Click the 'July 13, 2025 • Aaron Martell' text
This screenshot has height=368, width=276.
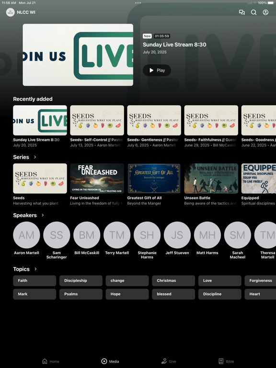click(95, 145)
